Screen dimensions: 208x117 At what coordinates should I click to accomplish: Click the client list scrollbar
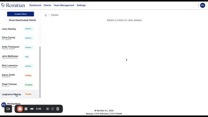click(x=40, y=72)
